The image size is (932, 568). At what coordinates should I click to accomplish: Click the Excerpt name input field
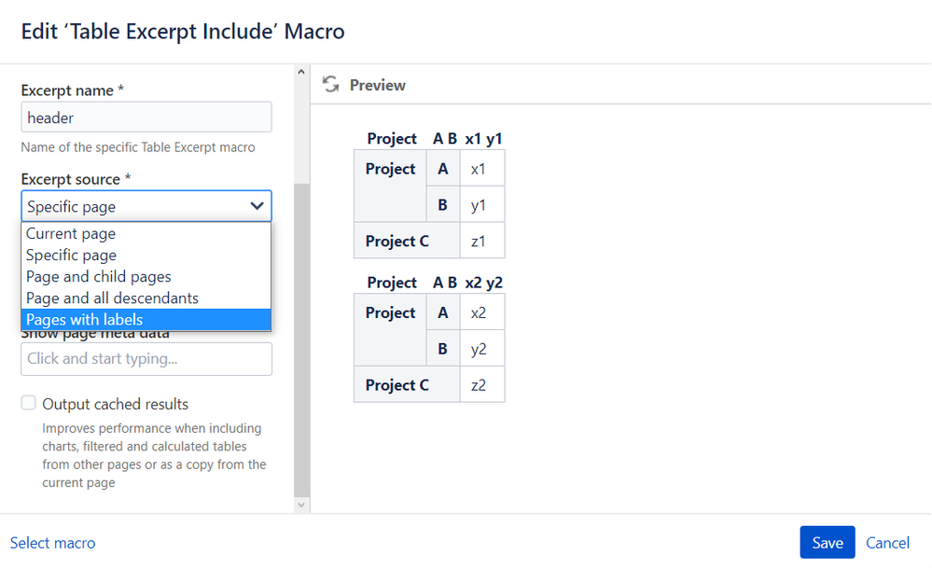[146, 118]
